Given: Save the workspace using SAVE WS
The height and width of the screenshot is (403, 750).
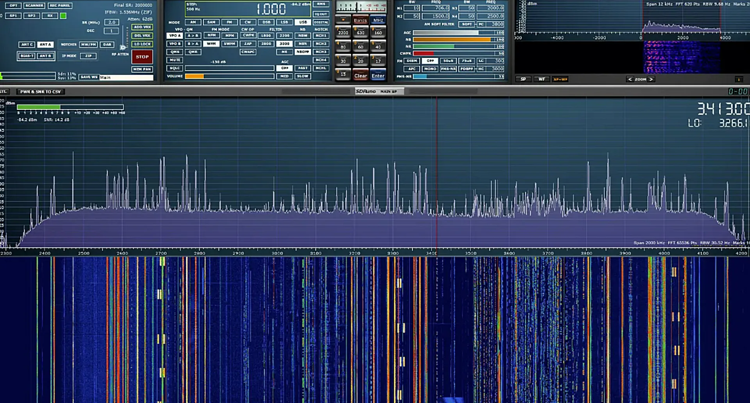Looking at the screenshot, I should click(89, 77).
